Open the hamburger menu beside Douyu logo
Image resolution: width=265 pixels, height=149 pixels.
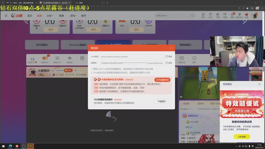6,16
